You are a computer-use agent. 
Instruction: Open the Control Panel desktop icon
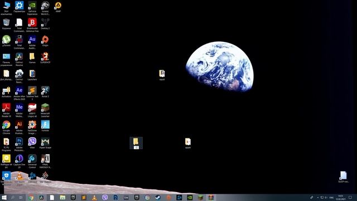pyautogui.click(x=6, y=59)
